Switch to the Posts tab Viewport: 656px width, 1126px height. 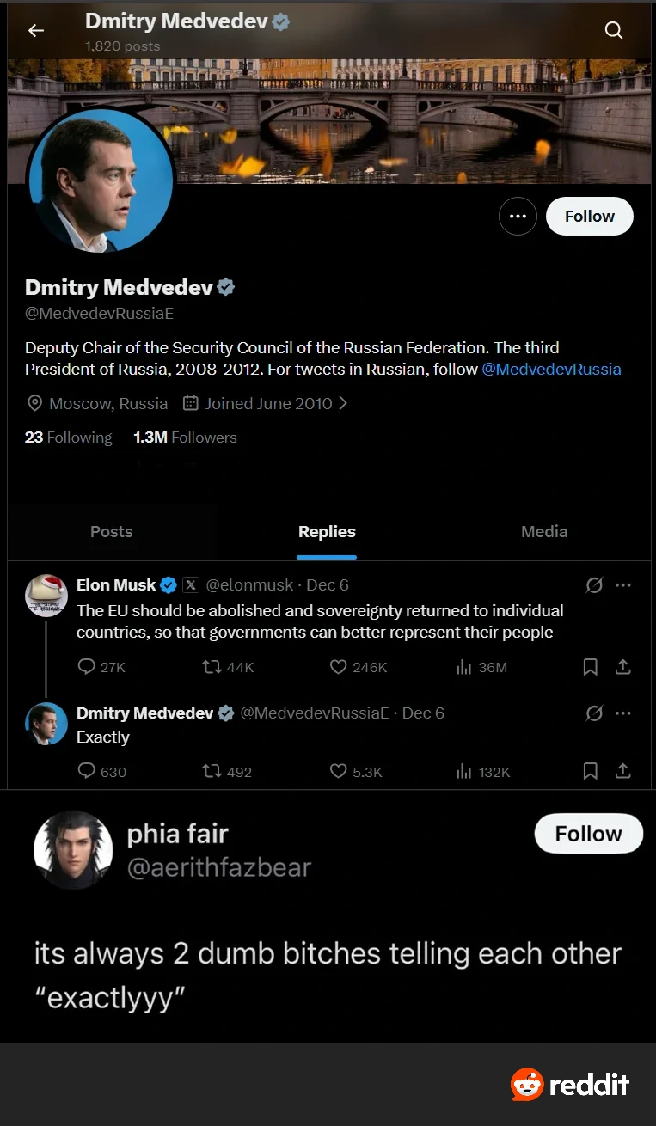coord(112,531)
